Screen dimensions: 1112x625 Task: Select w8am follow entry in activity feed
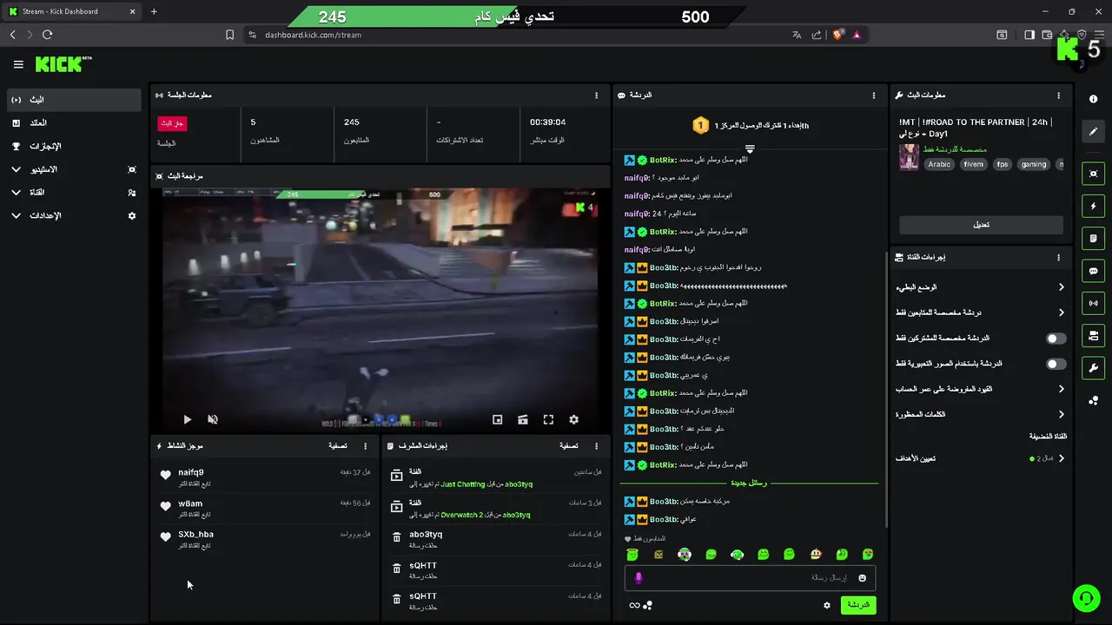click(x=265, y=507)
